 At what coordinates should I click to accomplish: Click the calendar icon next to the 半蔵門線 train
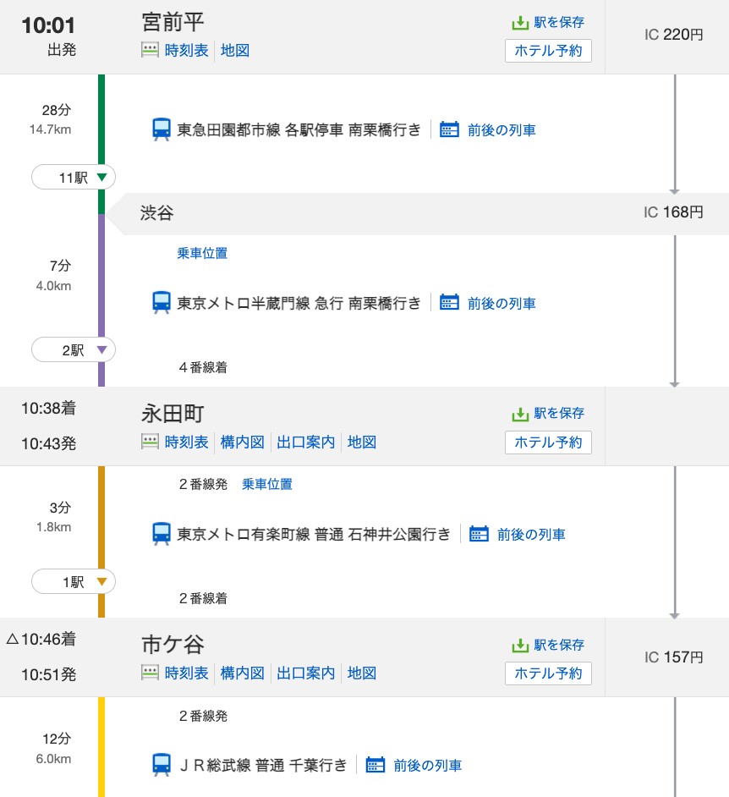coord(449,303)
